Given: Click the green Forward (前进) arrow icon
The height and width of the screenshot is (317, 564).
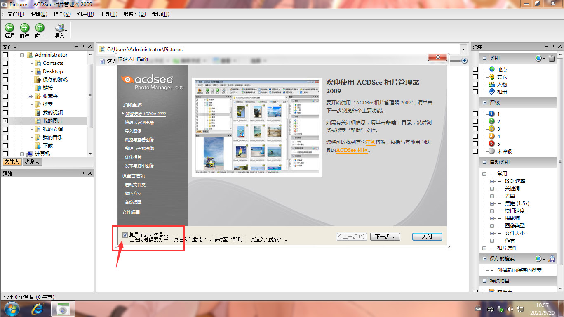Looking at the screenshot, I should click(25, 28).
